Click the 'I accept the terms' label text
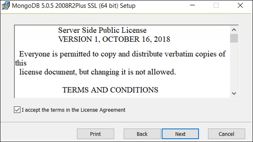Viewport: 253px width, 142px height. click(x=73, y=110)
